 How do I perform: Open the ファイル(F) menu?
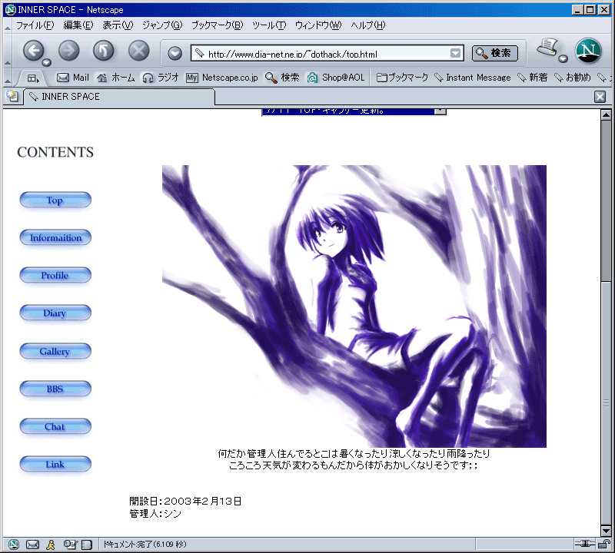(x=35, y=25)
